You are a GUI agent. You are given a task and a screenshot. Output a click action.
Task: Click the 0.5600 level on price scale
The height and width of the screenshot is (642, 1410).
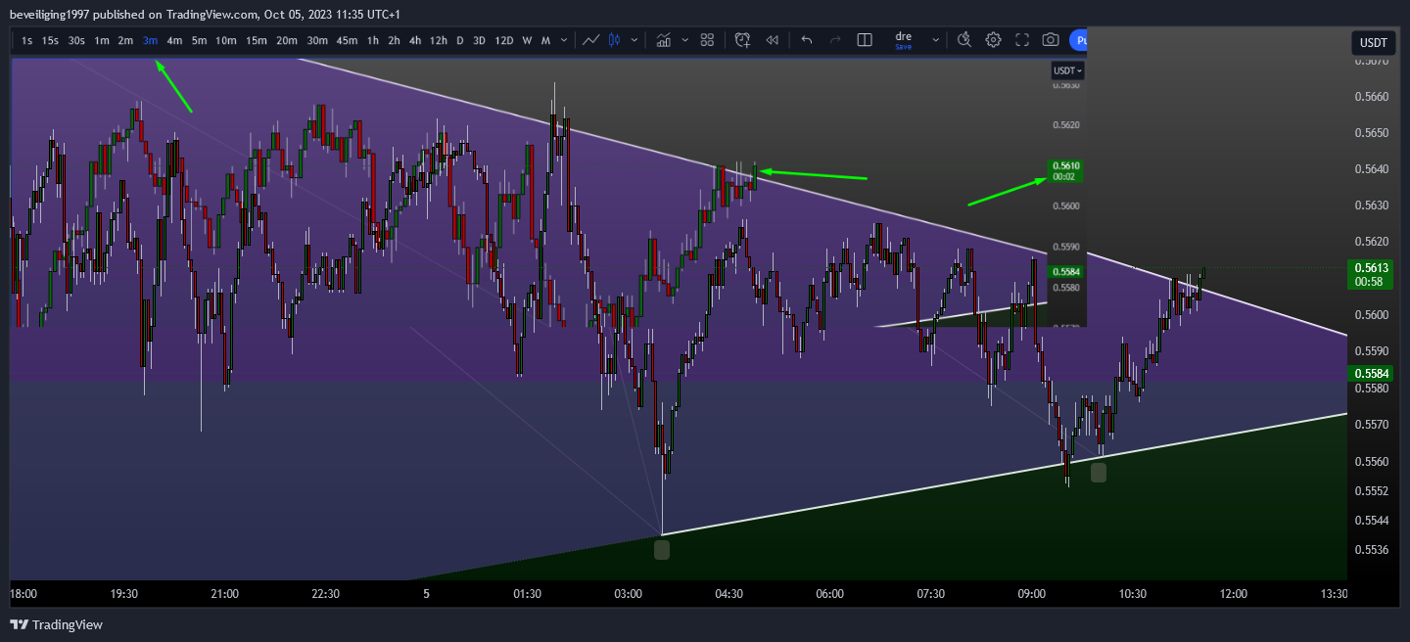tap(1371, 314)
